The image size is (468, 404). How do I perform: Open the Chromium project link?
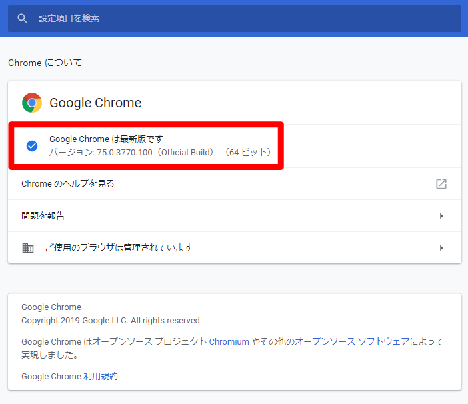(229, 341)
